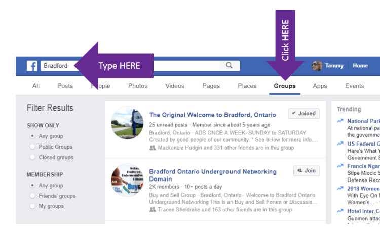Click trending arrow icon beside Hotel Inter-C
380x251 pixels.
point(340,211)
